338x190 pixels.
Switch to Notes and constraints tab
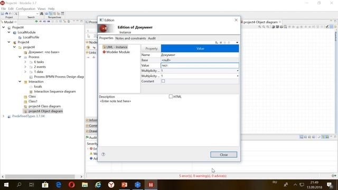(130, 38)
